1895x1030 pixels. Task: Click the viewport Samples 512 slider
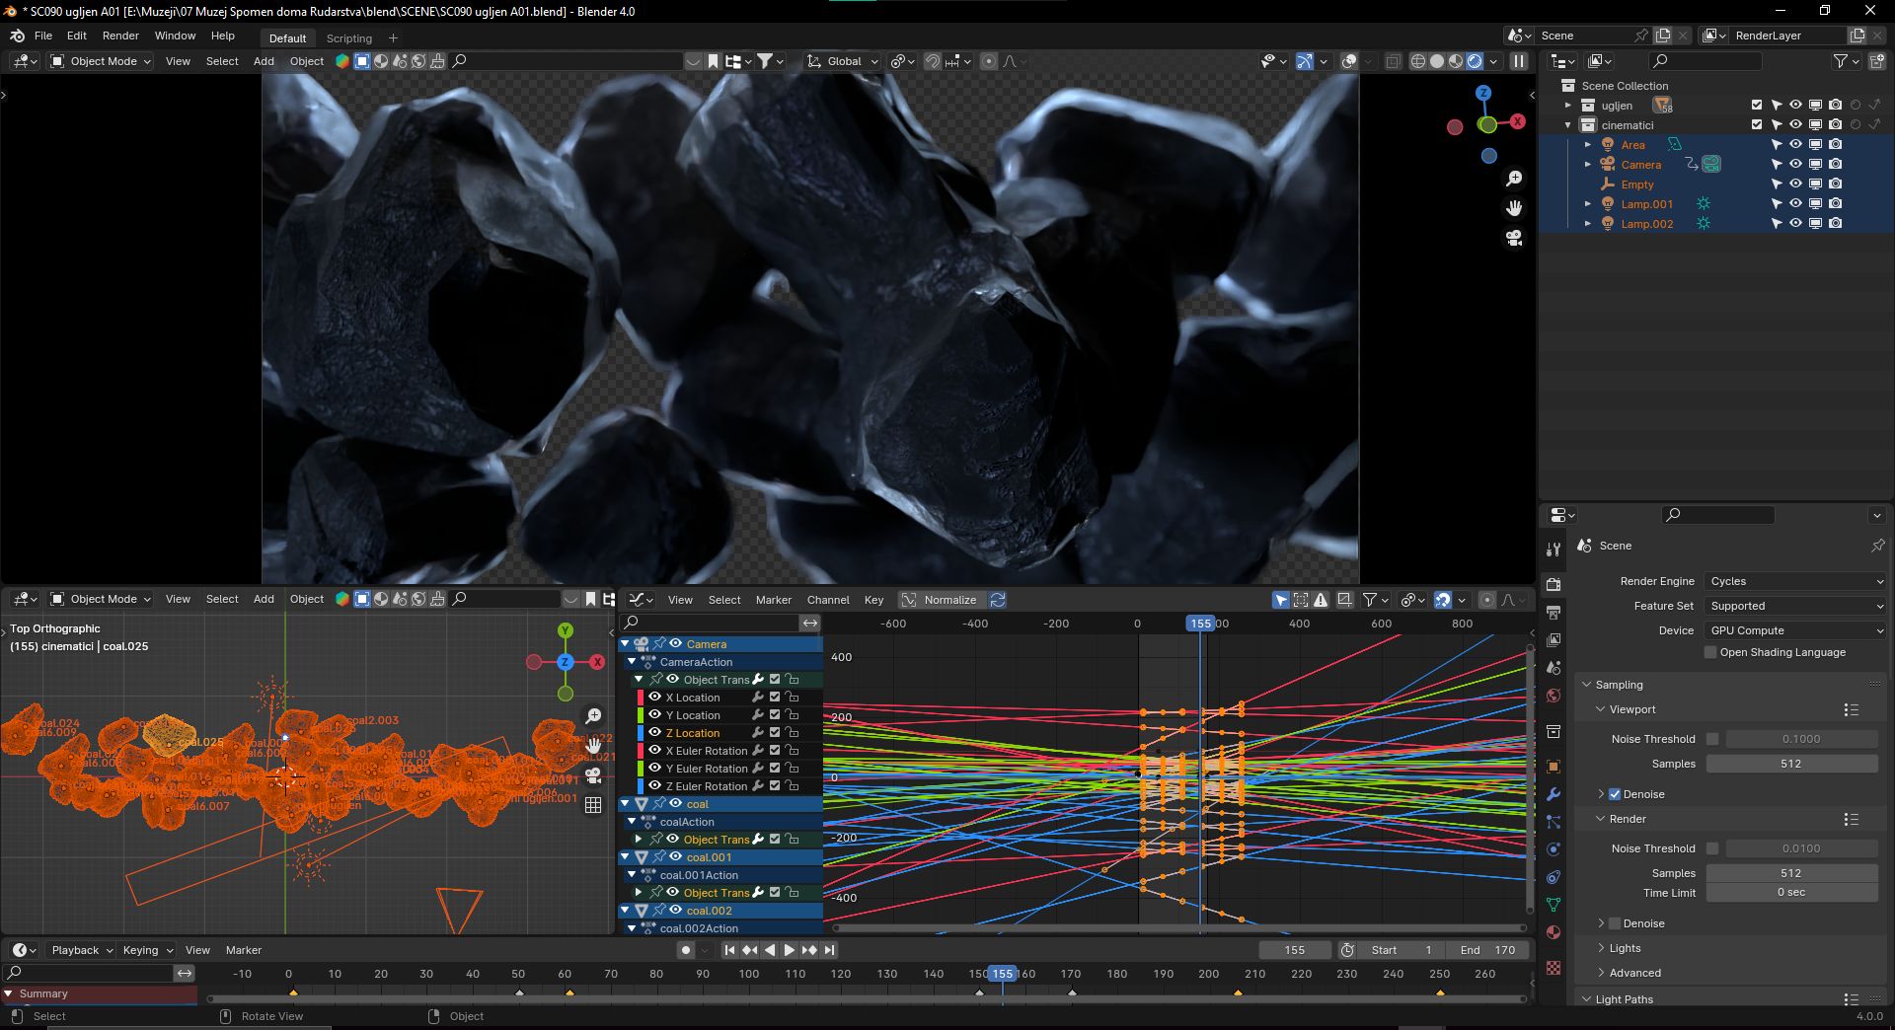click(1791, 764)
